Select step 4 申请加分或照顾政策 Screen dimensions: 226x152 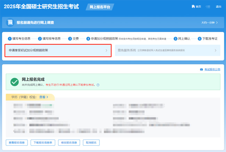tap(104, 39)
